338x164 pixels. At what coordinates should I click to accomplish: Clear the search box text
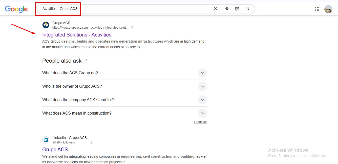tap(215, 9)
